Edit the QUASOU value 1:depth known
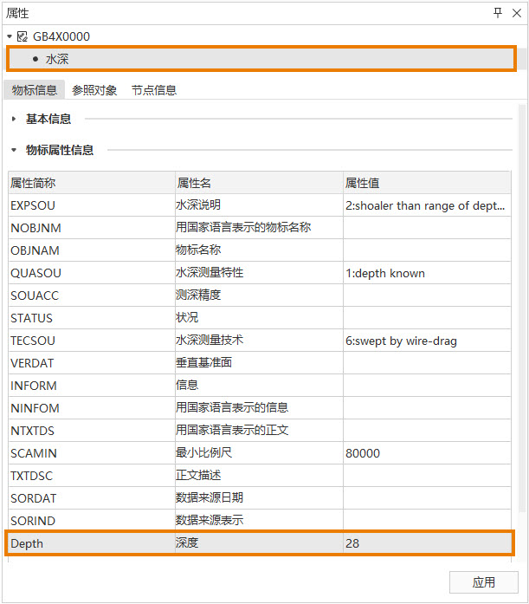 (x=426, y=273)
